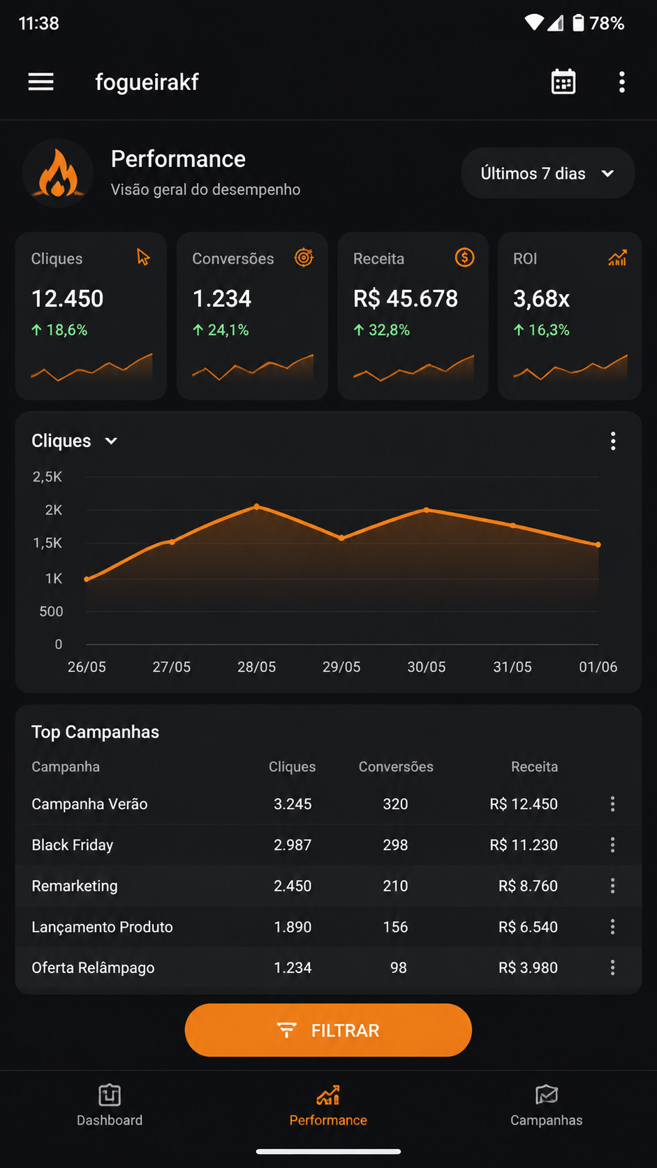Open options for Remarketing row

[612, 886]
